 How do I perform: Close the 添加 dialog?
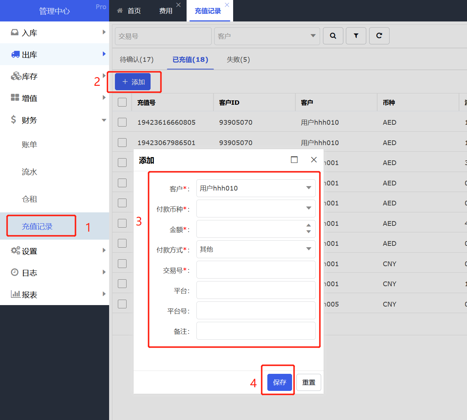point(314,160)
